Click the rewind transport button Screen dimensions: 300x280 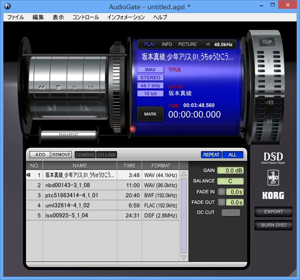(41, 87)
